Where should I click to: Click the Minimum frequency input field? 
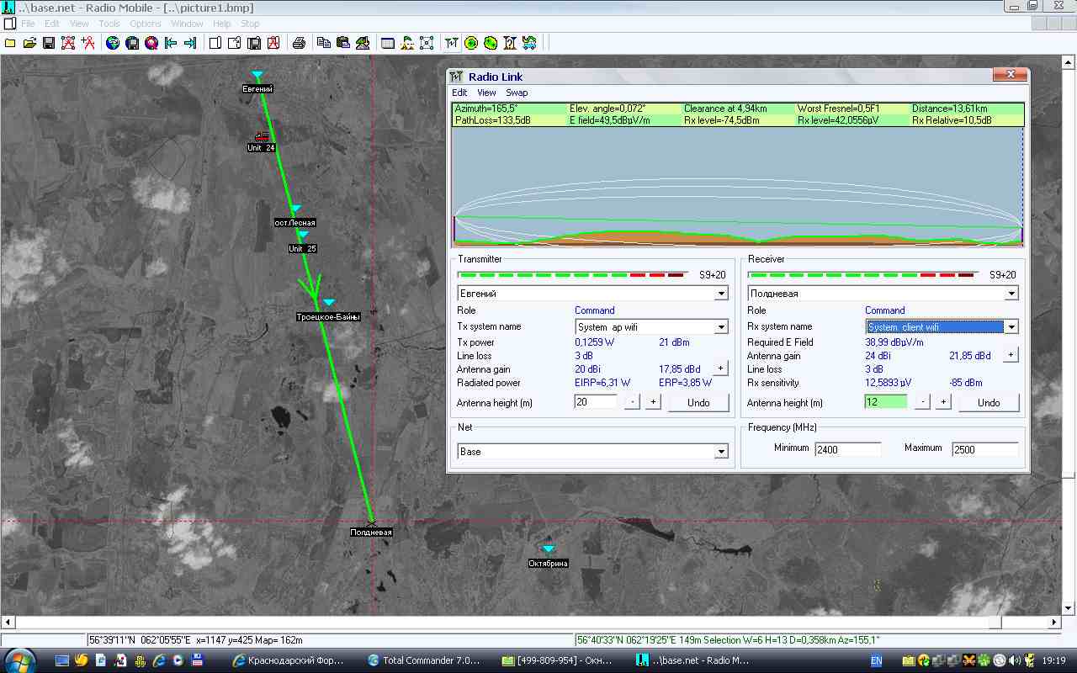click(846, 449)
